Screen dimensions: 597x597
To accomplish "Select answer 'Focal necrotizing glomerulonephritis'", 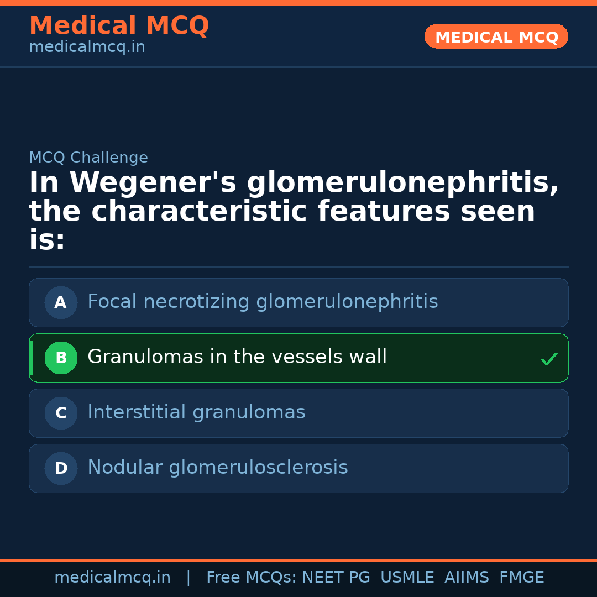I will [x=263, y=302].
